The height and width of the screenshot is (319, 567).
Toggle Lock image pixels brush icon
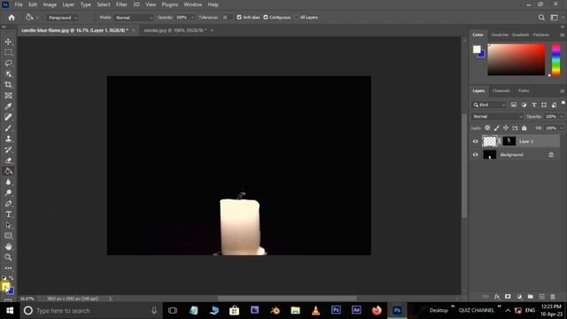497,128
